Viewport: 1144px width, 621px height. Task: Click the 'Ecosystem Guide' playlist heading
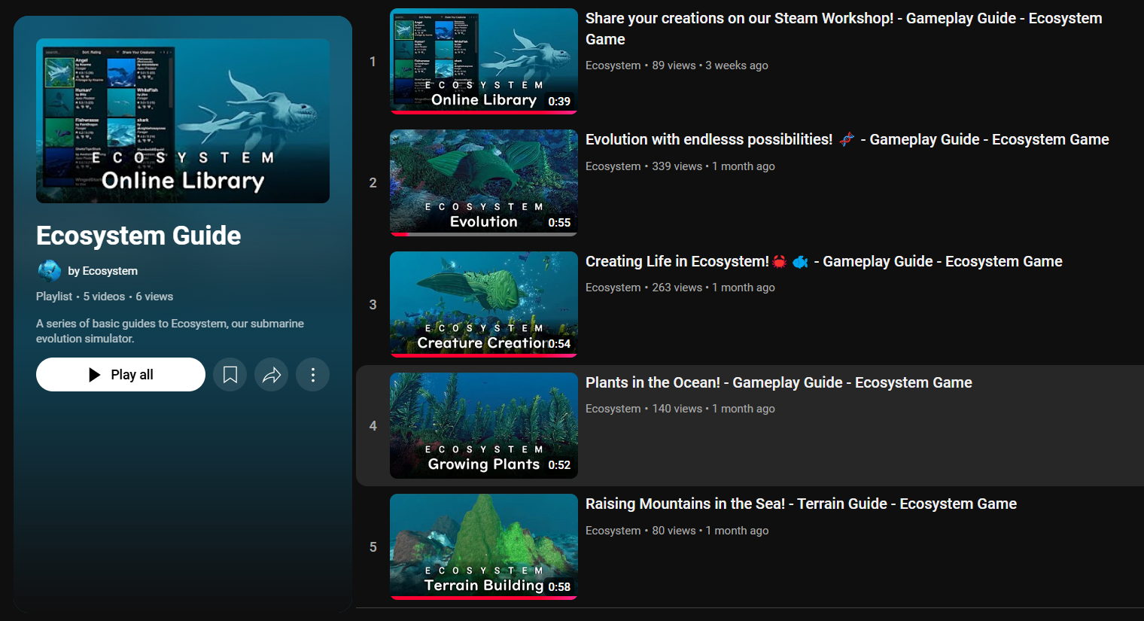(x=138, y=236)
